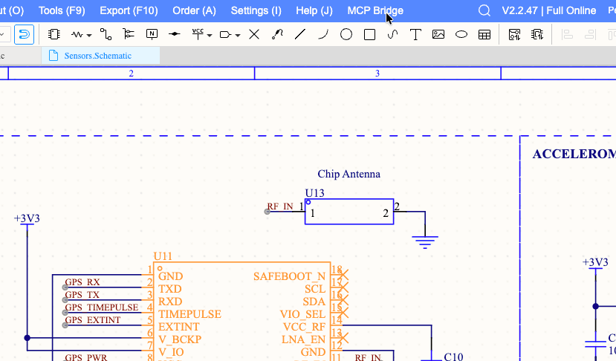Image resolution: width=616 pixels, height=361 pixels.
Task: Open the Order (A) menu
Action: (195, 10)
